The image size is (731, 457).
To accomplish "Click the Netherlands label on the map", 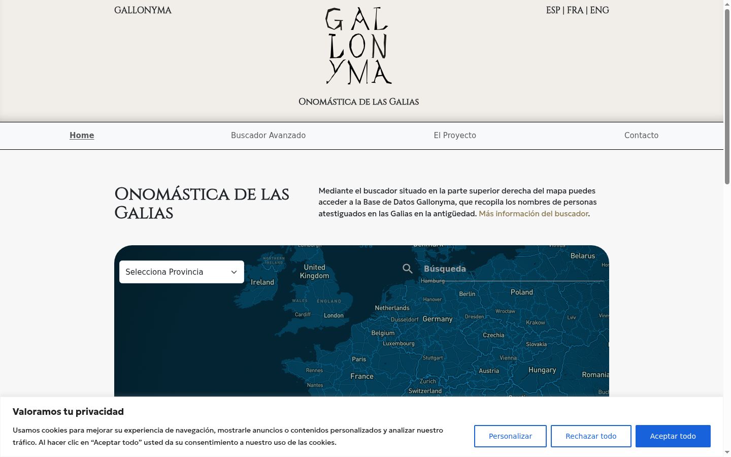I will 392,308.
